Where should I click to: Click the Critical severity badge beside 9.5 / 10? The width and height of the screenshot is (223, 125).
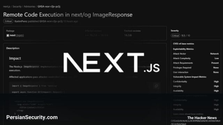176,35
